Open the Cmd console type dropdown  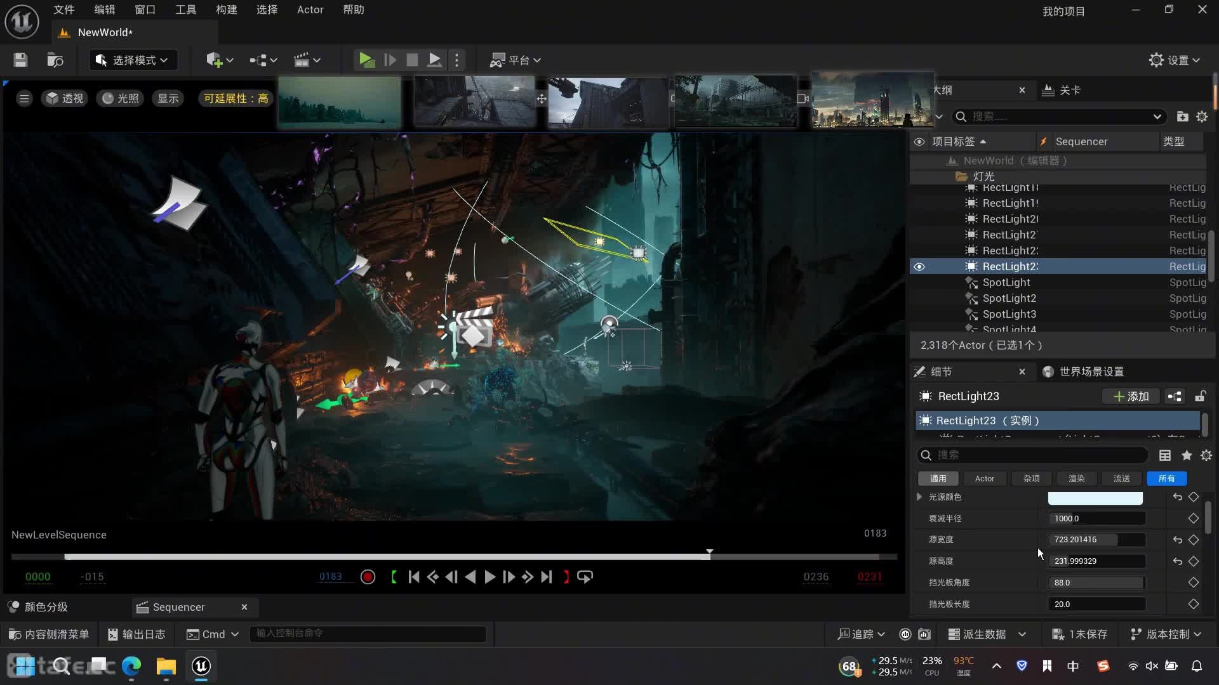pos(213,634)
